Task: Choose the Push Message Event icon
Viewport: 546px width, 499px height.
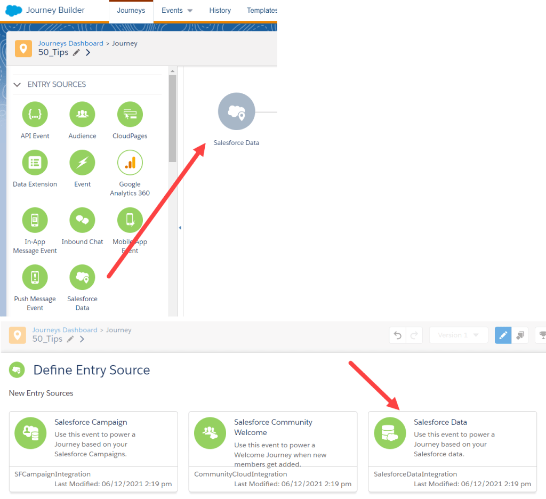Action: point(35,277)
